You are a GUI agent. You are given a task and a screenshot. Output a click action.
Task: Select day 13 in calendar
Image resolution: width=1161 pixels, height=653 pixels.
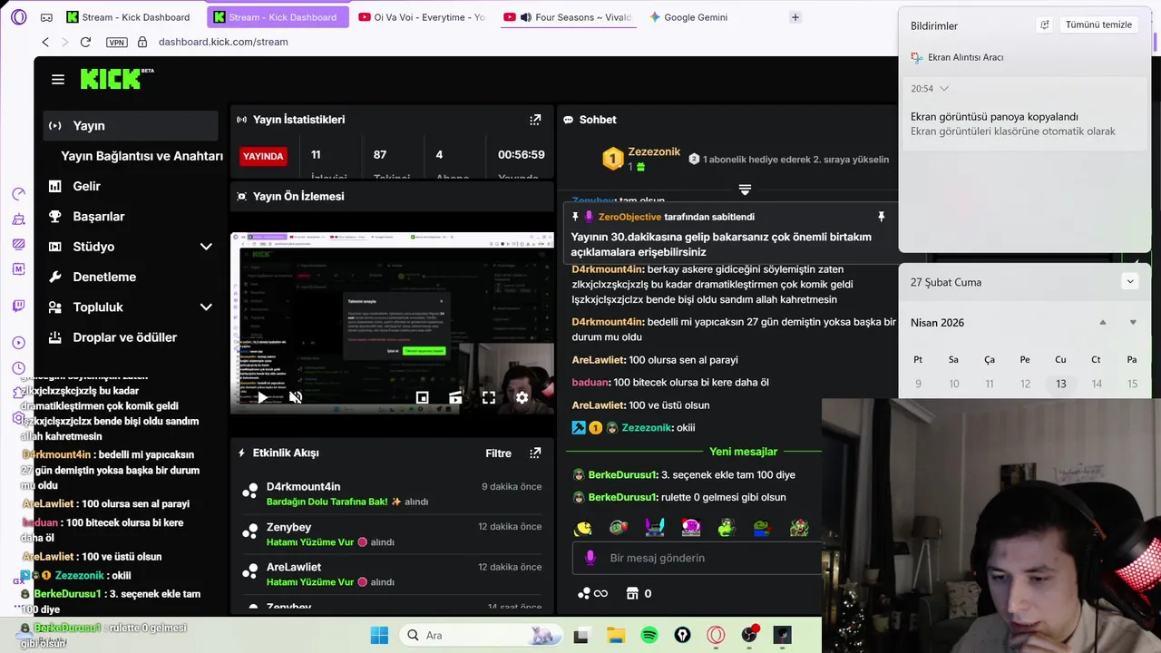1060,385
